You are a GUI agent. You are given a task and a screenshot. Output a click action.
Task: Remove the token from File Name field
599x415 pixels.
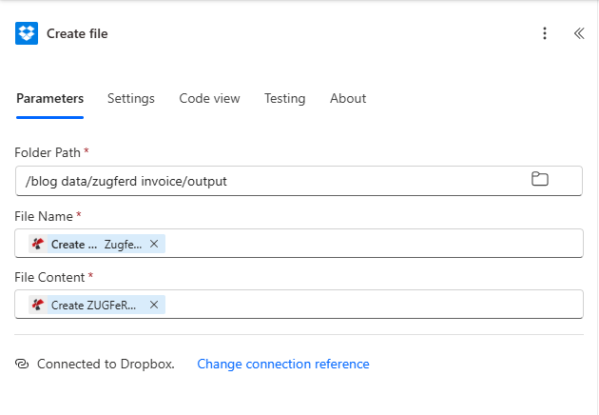click(154, 244)
